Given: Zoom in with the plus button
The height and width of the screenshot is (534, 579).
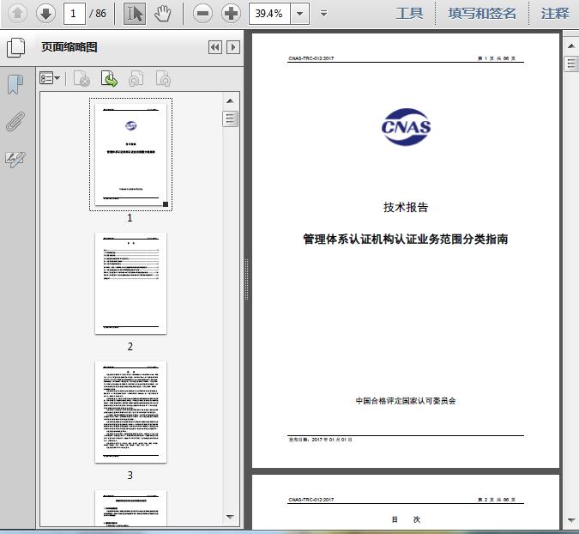Looking at the screenshot, I should (231, 13).
